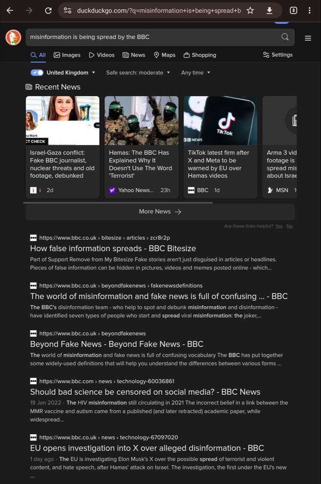Open the site info icon in the address bar
321x484 pixels.
click(x=68, y=11)
